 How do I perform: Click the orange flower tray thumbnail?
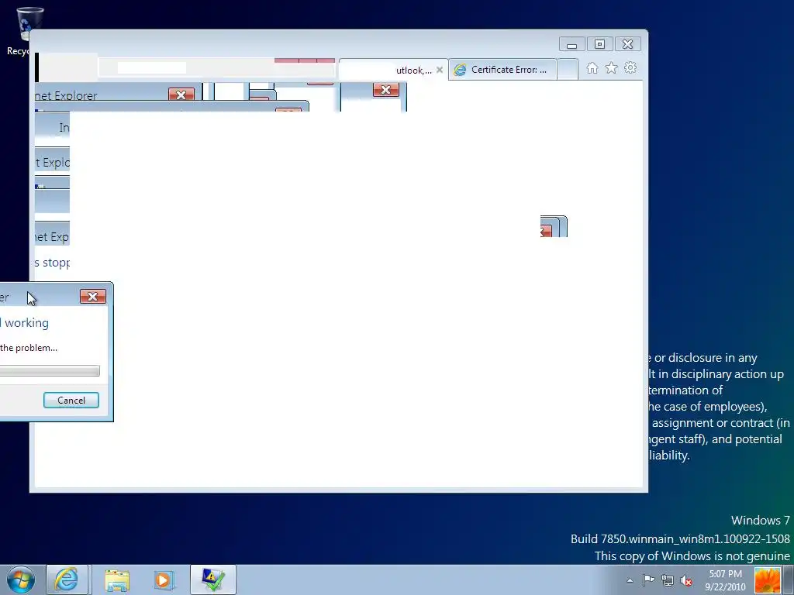767,580
